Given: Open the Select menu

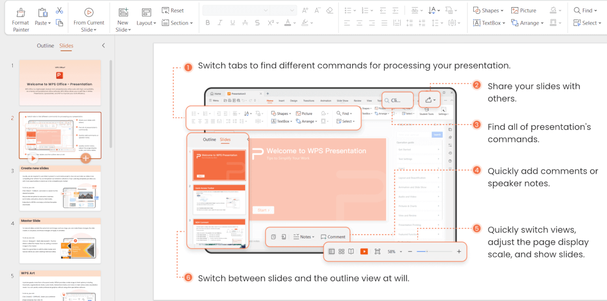Looking at the screenshot, I should point(587,23).
